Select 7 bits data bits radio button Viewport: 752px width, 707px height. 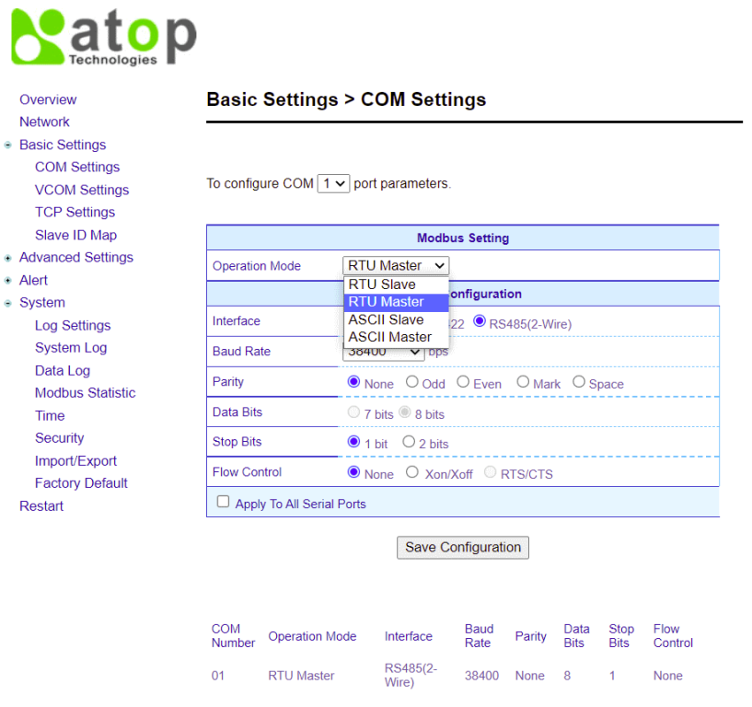coord(353,412)
